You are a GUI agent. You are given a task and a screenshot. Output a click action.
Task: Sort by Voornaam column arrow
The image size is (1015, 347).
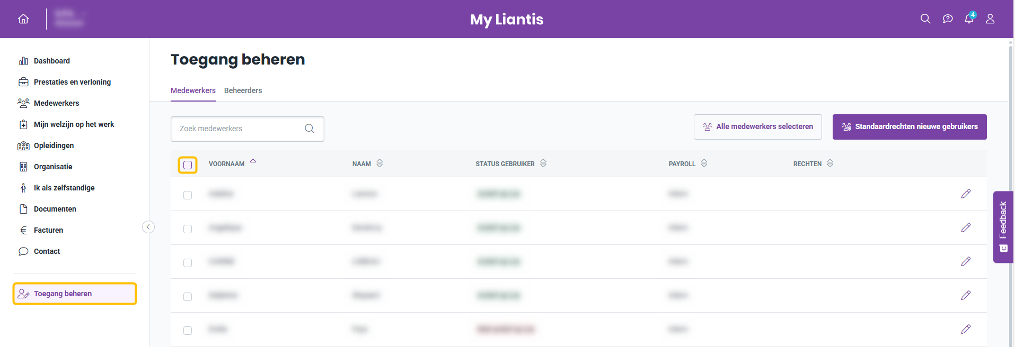(x=253, y=161)
